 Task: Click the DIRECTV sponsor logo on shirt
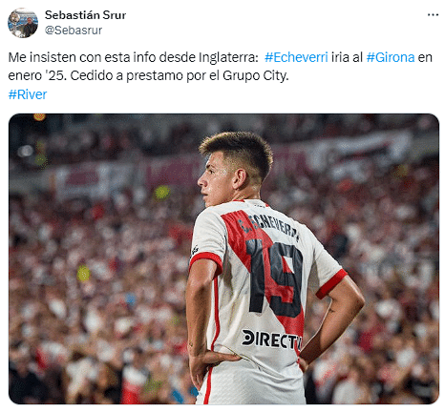pos(271,340)
